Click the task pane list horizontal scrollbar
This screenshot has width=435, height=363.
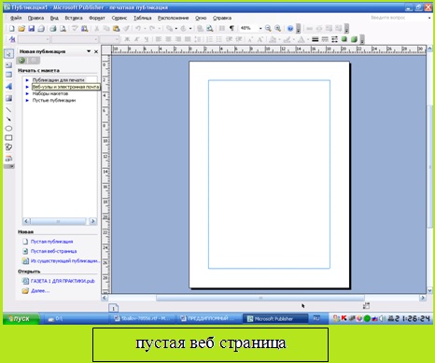point(60,221)
